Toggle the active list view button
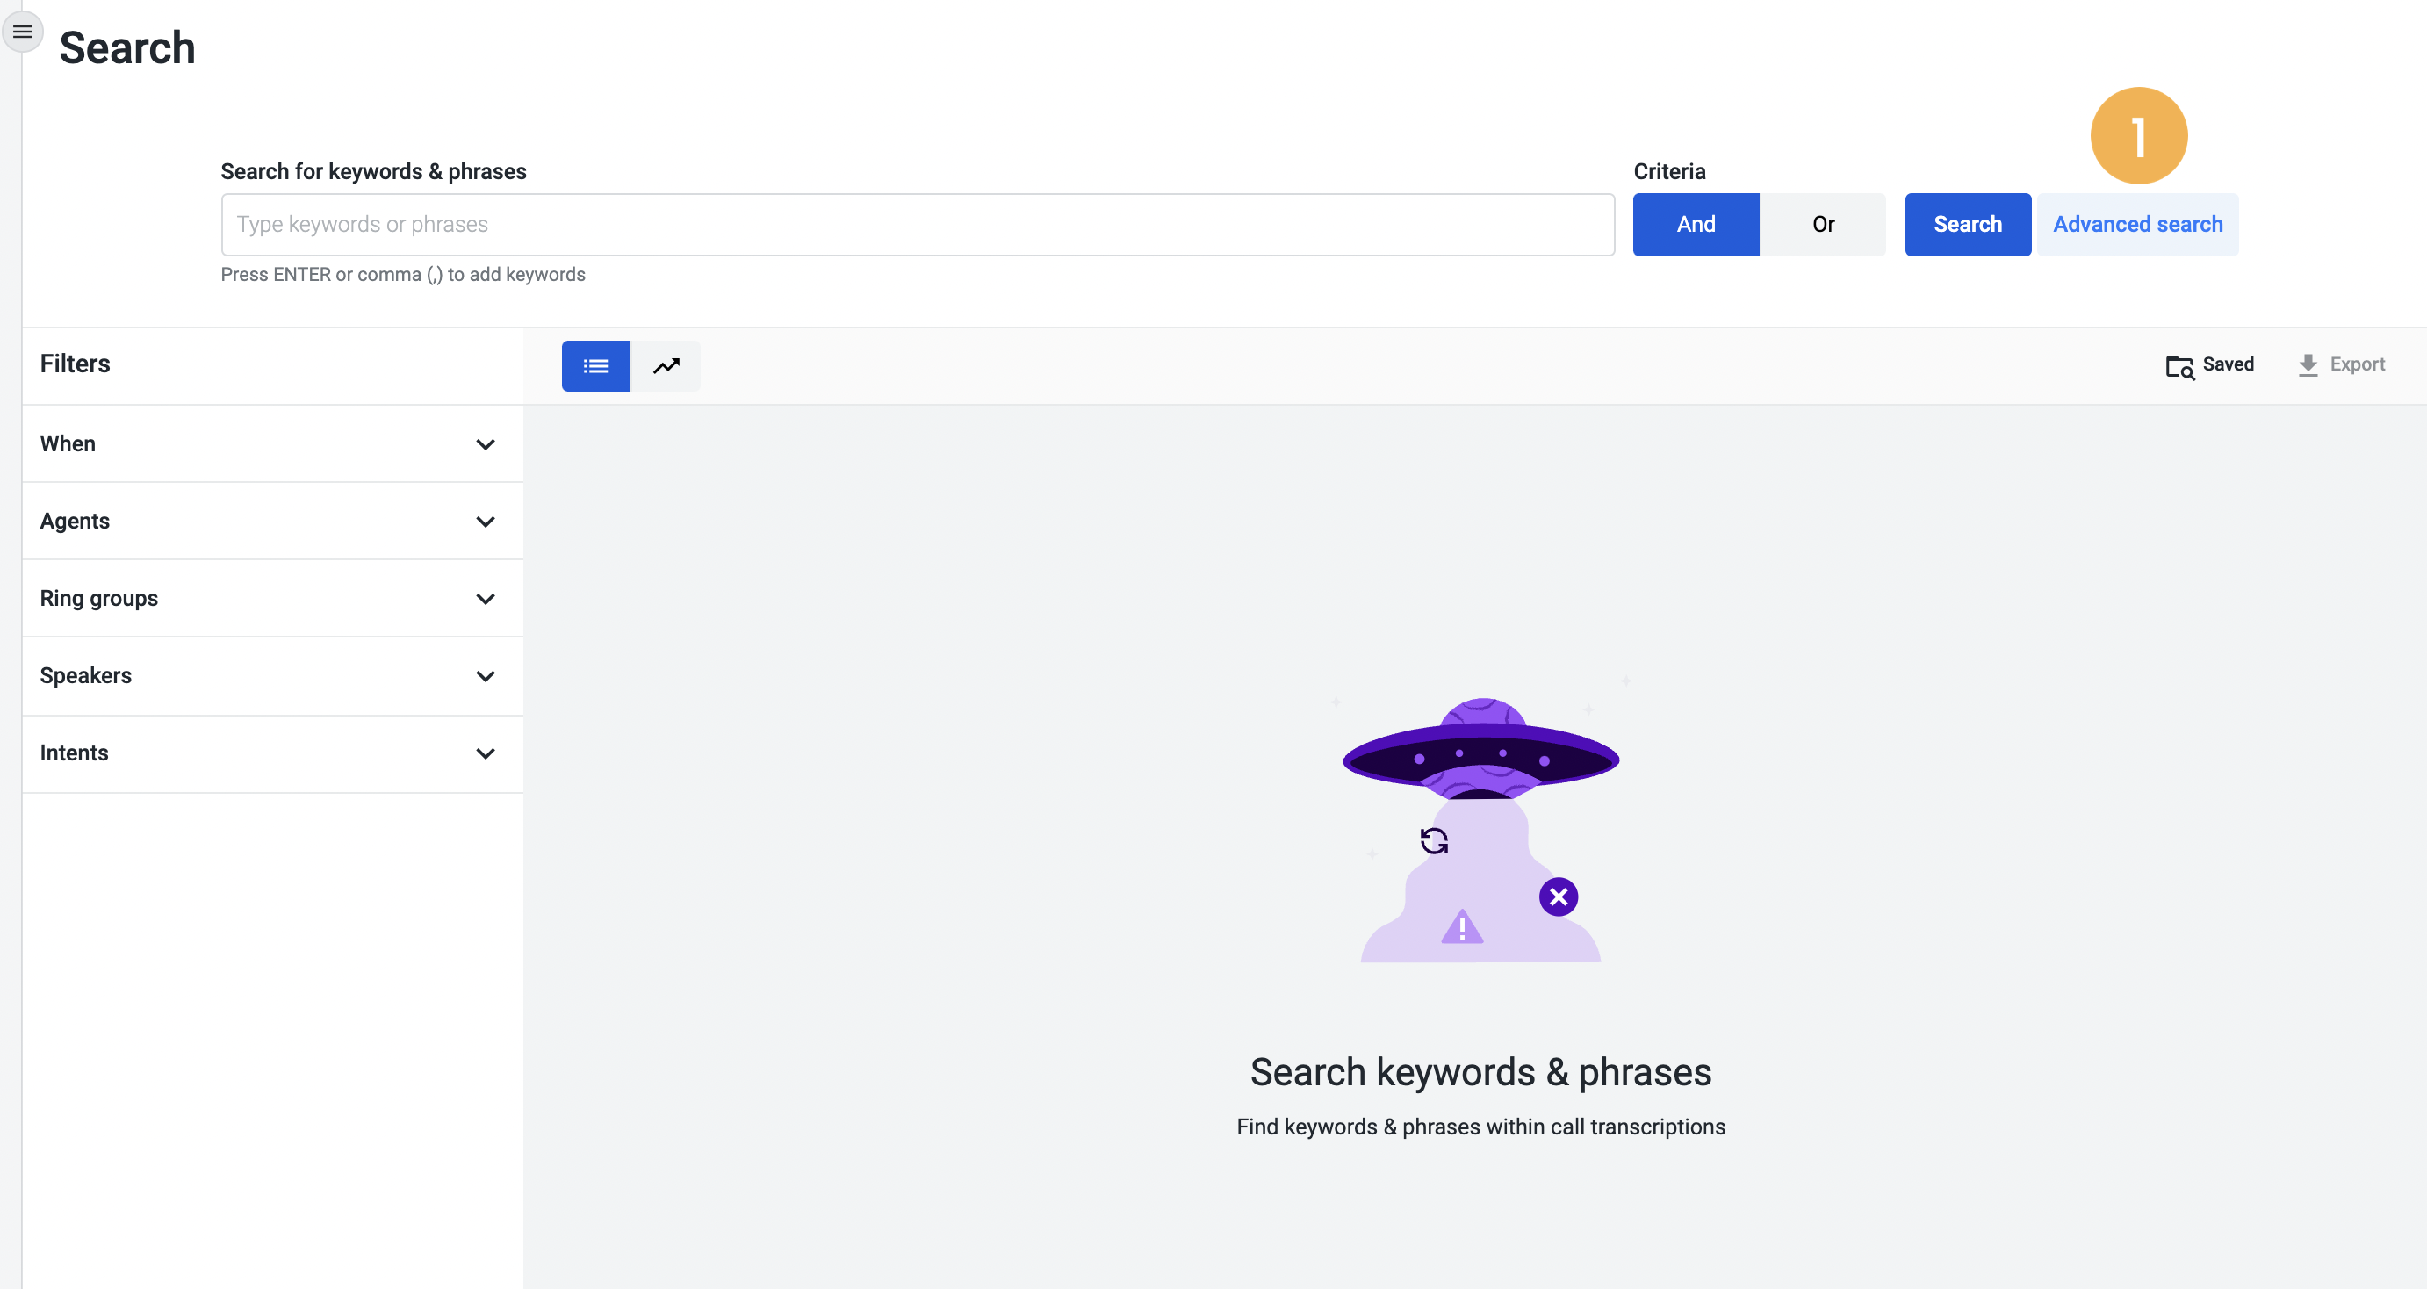Image resolution: width=2427 pixels, height=1289 pixels. (594, 365)
